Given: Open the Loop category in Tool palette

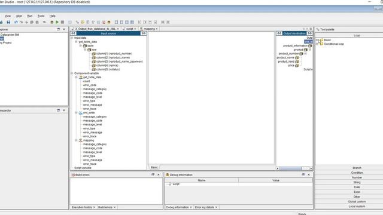Looking at the screenshot, I should point(357,35).
